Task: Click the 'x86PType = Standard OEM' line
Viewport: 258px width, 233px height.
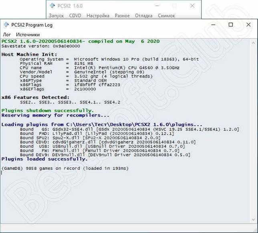Action: 63,80
